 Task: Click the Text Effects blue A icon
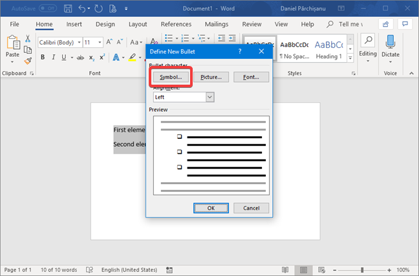[116, 57]
